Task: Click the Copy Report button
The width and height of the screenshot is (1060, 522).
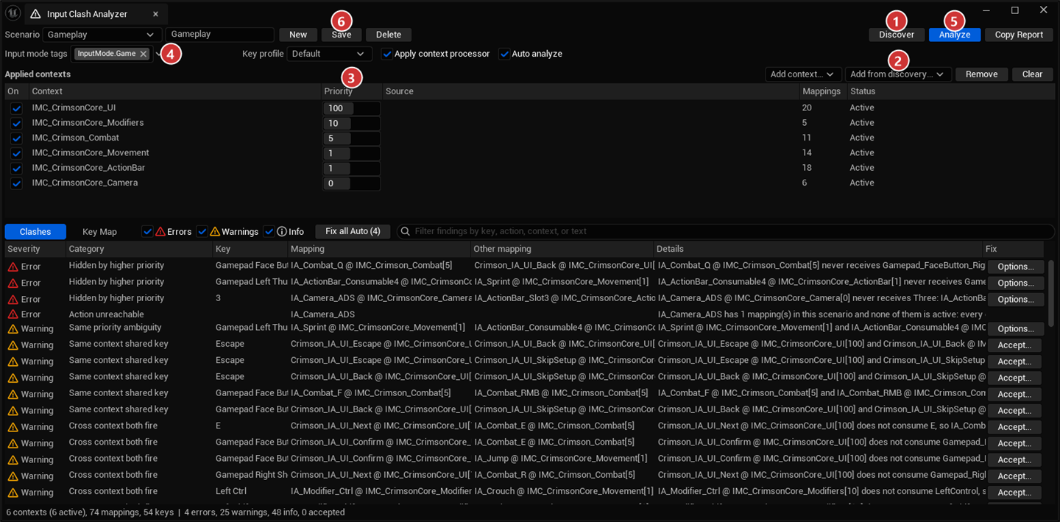Action: (x=1019, y=35)
